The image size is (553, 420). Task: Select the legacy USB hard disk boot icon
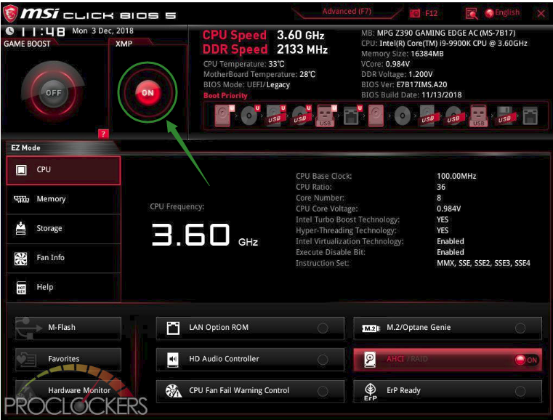pos(428,116)
